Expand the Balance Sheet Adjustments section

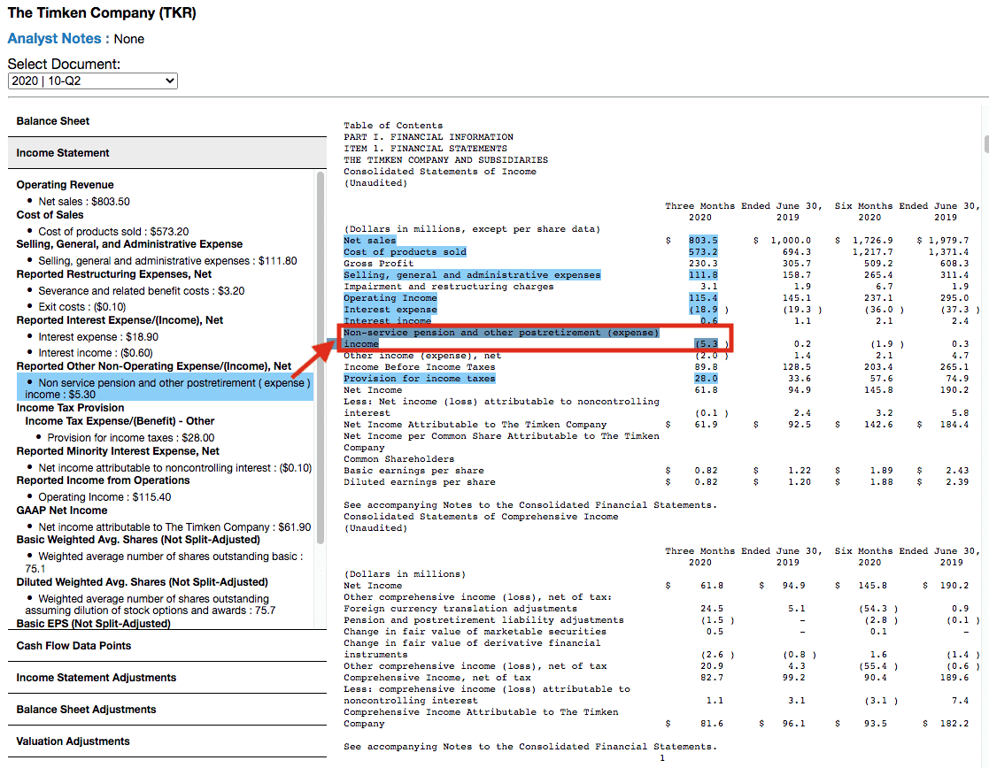pyautogui.click(x=167, y=710)
